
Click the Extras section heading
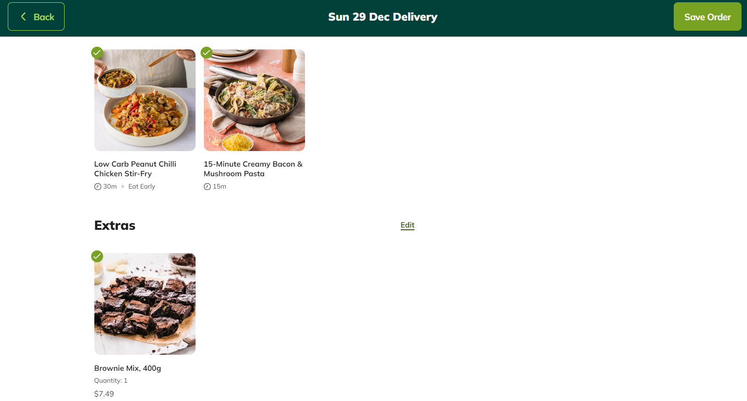(115, 225)
